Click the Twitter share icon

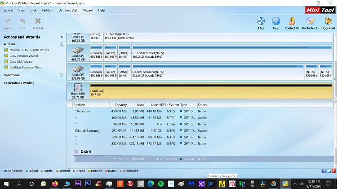[x=328, y=171]
